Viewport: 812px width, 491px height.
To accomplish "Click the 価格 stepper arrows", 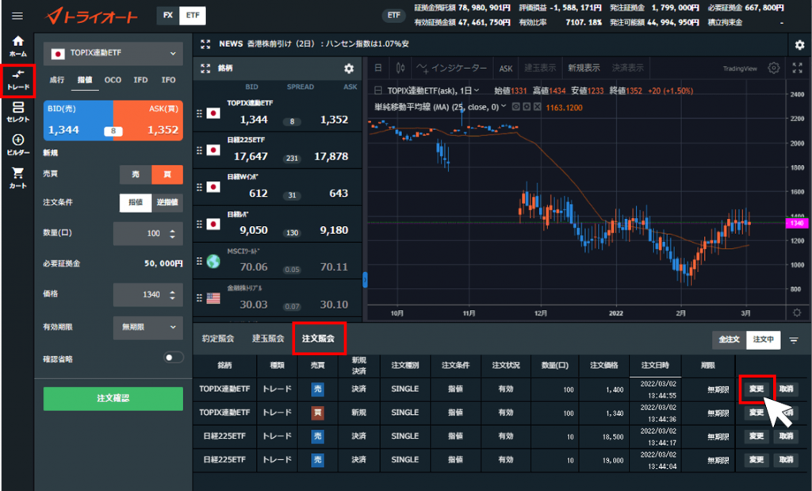I will pos(172,295).
